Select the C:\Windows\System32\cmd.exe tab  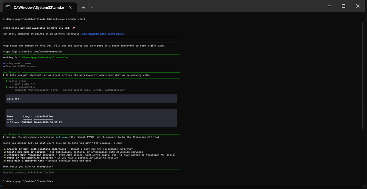pyautogui.click(x=40, y=7)
